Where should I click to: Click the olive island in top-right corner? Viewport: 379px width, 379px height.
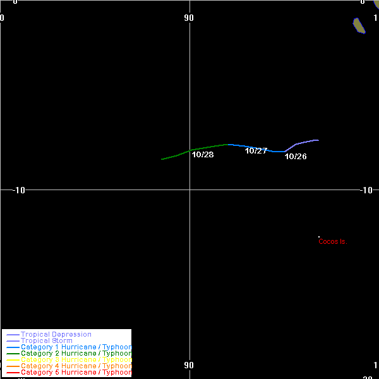coord(359,25)
